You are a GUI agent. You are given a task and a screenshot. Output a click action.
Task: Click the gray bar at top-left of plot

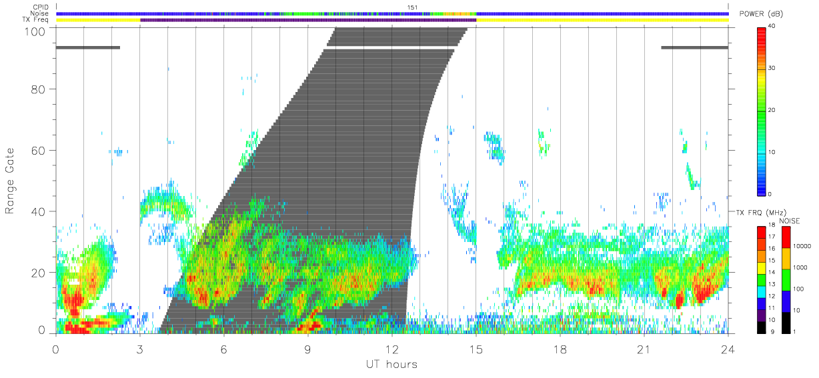click(x=88, y=47)
